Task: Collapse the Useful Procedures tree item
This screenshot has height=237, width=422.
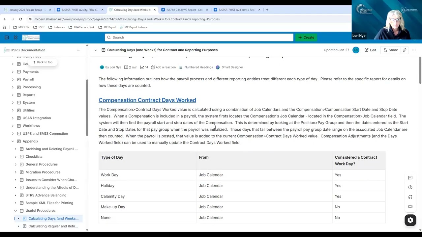Action: coord(15,211)
